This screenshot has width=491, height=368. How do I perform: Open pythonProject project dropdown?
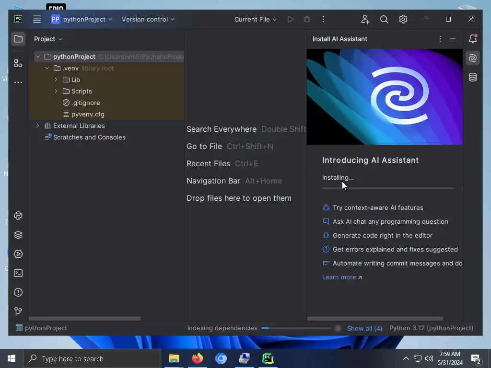[x=82, y=19]
